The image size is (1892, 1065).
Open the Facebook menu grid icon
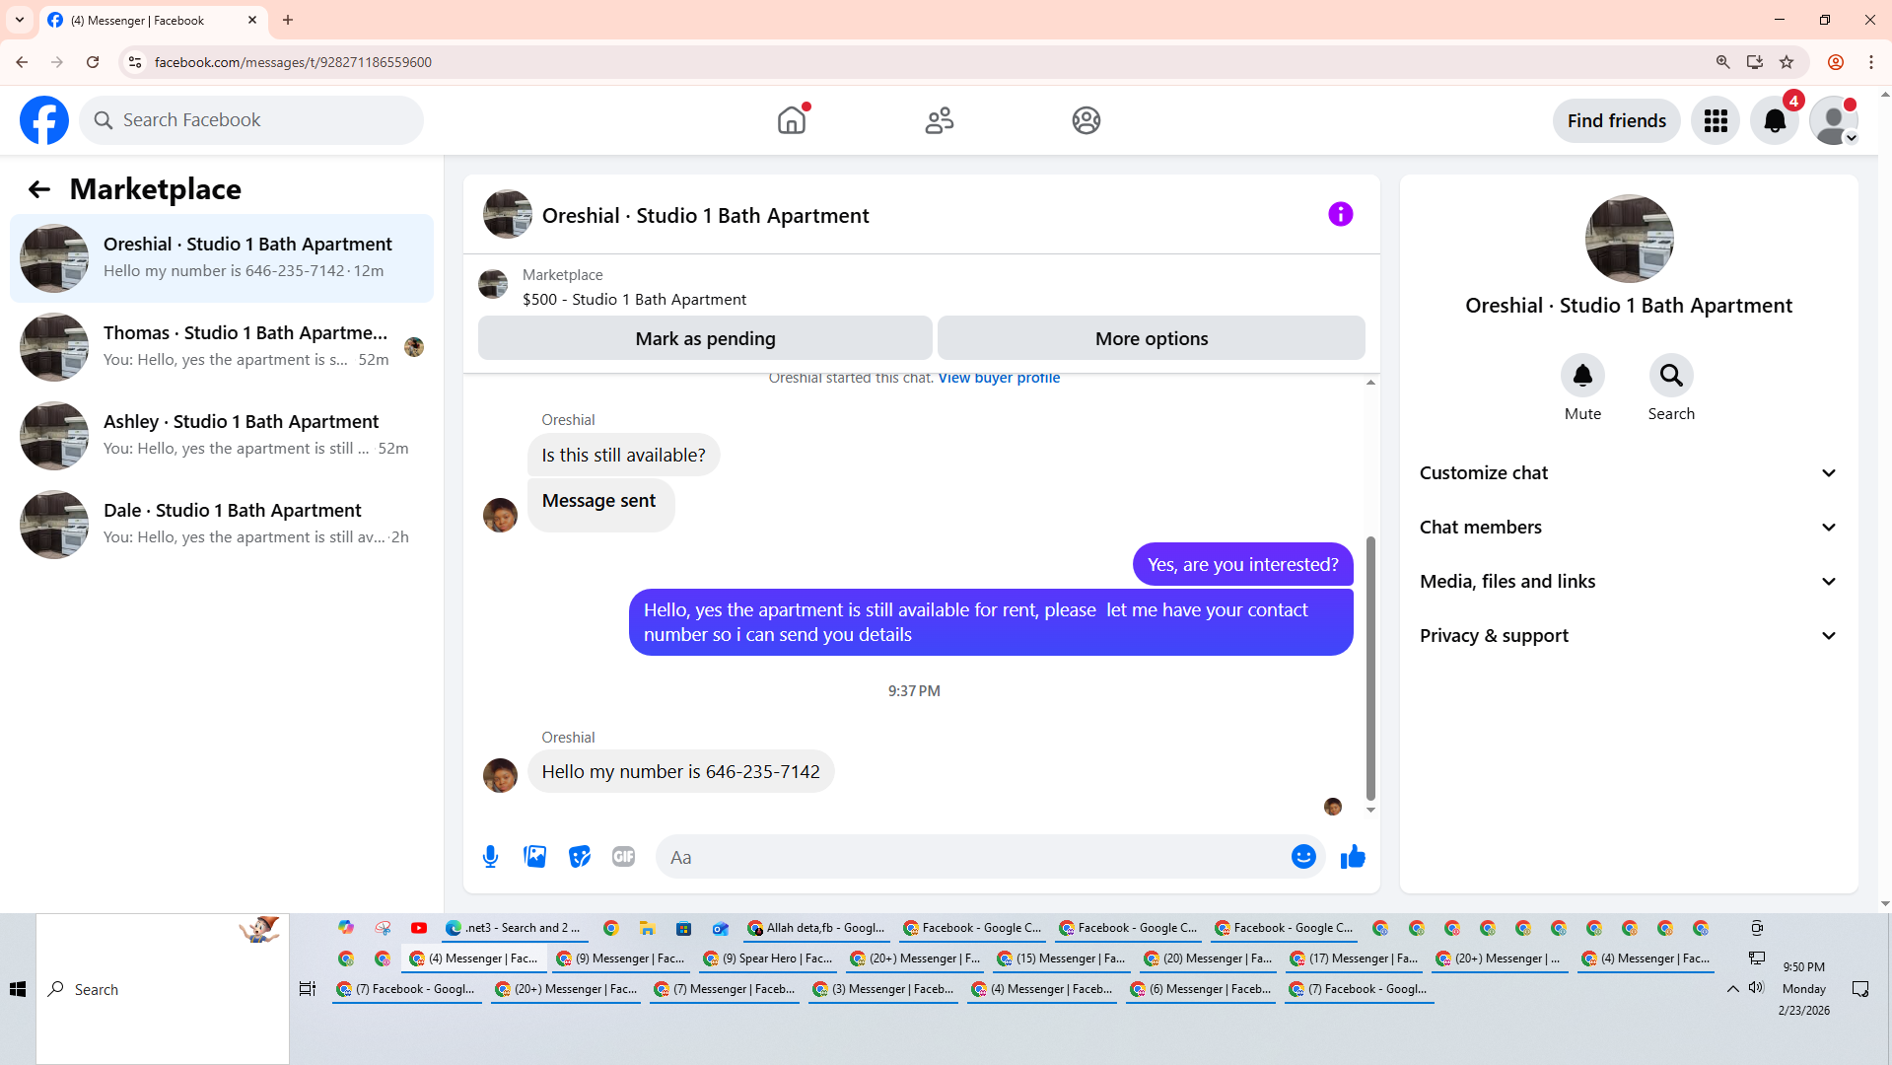click(x=1716, y=120)
